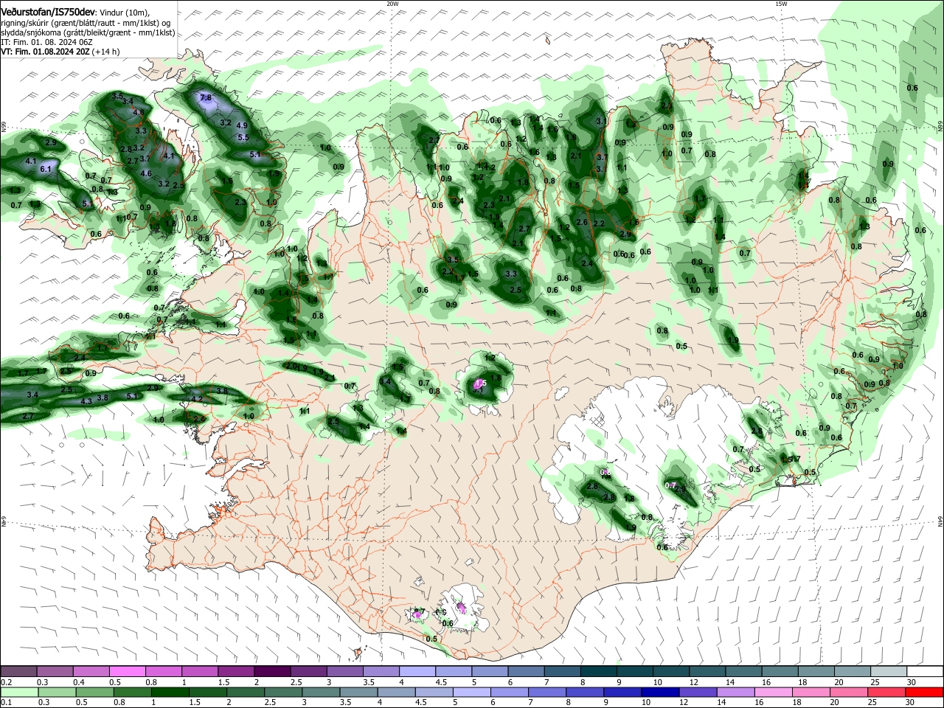Image resolution: width=944 pixels, height=708 pixels.
Task: Click the '15W' longitude label
Action: coord(781,4)
